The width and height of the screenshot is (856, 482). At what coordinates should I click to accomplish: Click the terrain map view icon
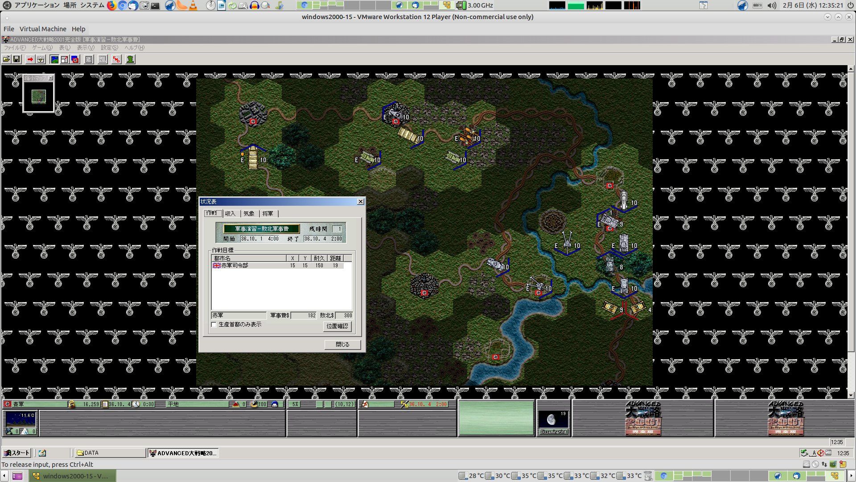point(54,59)
